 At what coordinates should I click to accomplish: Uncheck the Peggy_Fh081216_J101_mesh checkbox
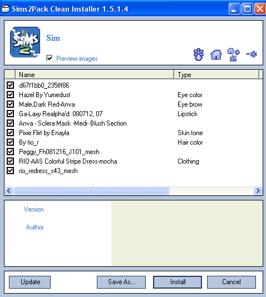[10, 151]
